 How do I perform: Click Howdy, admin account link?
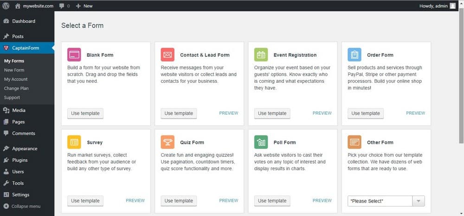pos(433,6)
